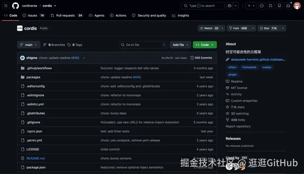Image resolution: width=304 pixels, height=174 pixels.
Task: Expand the Star lists dropdown arrow
Action: (x=283, y=29)
